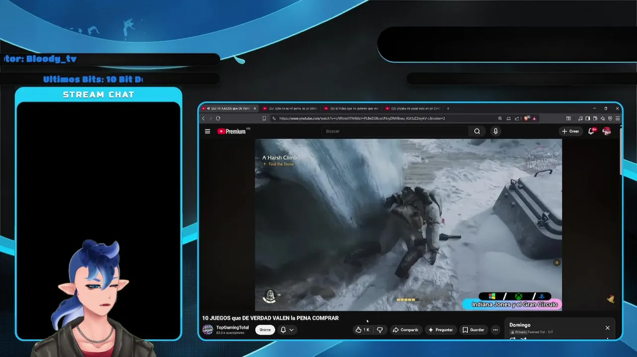
Task: Open channel notification bell dropdown
Action: 287,330
